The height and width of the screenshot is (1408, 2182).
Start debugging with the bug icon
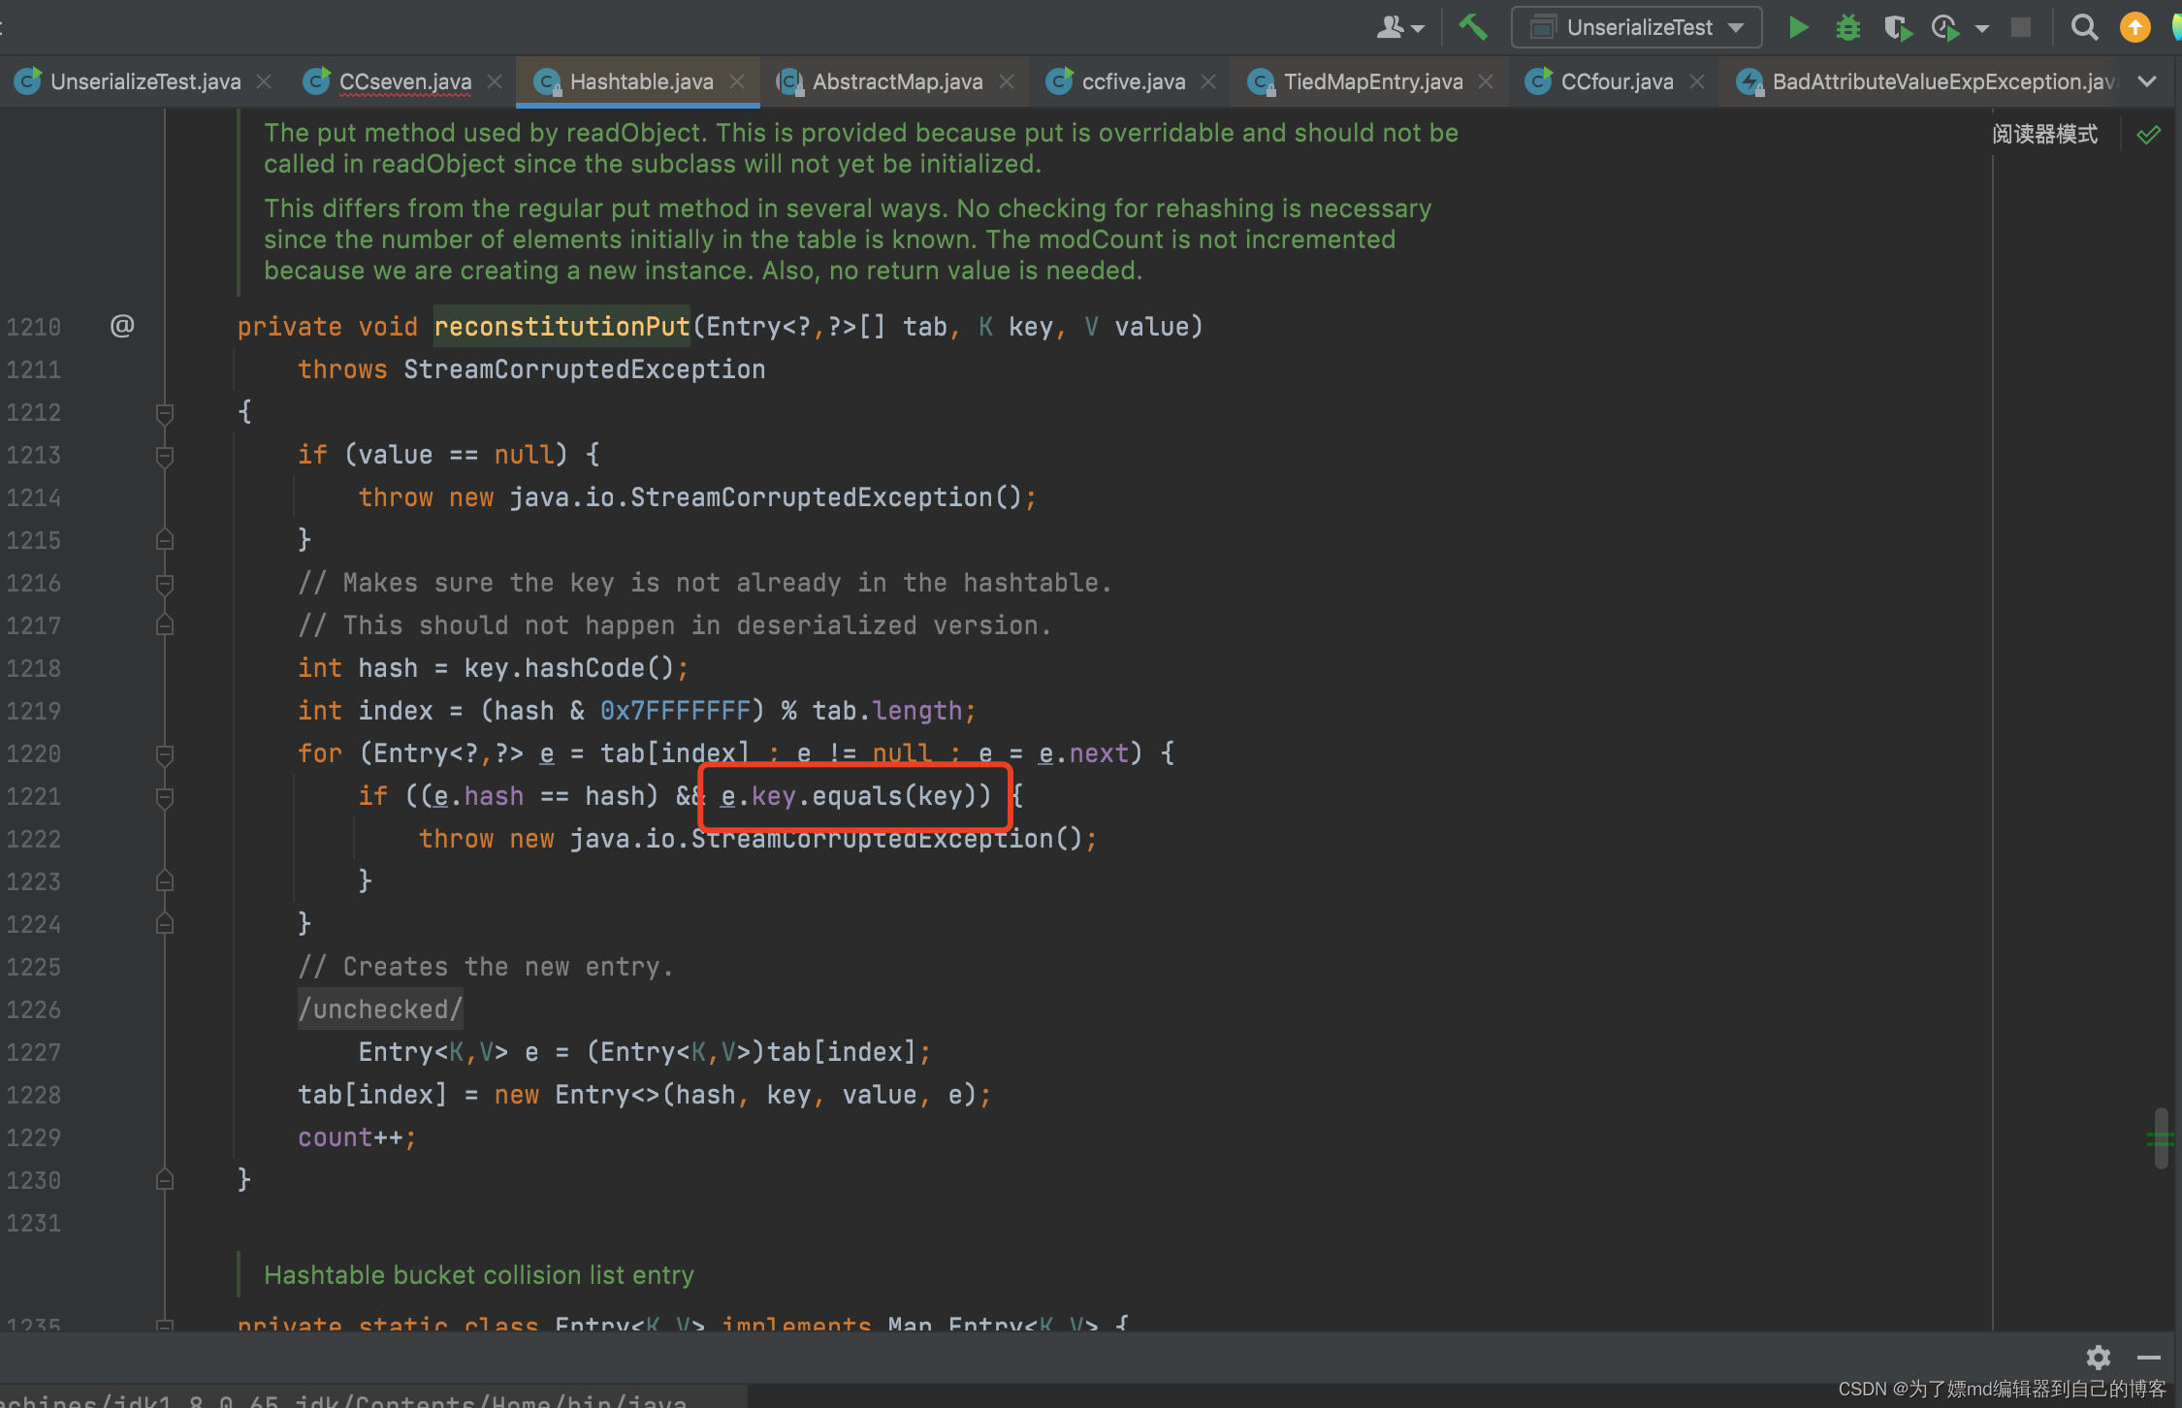click(1847, 27)
